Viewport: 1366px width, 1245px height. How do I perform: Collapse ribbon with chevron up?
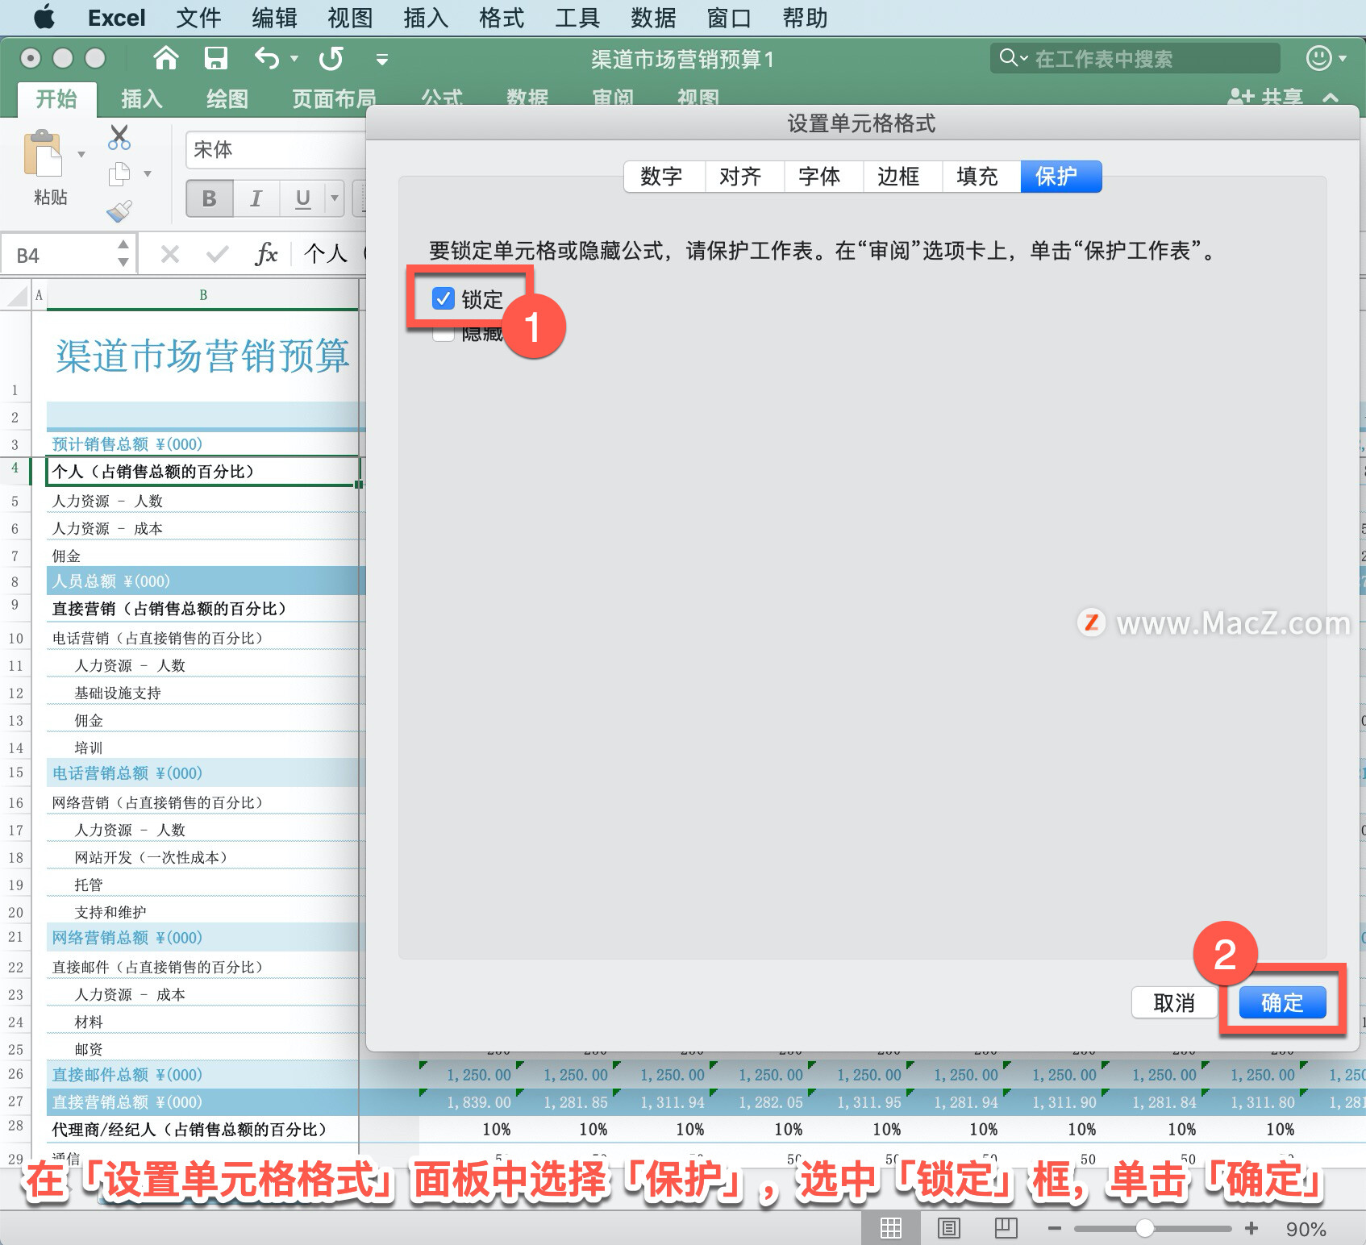[x=1331, y=98]
